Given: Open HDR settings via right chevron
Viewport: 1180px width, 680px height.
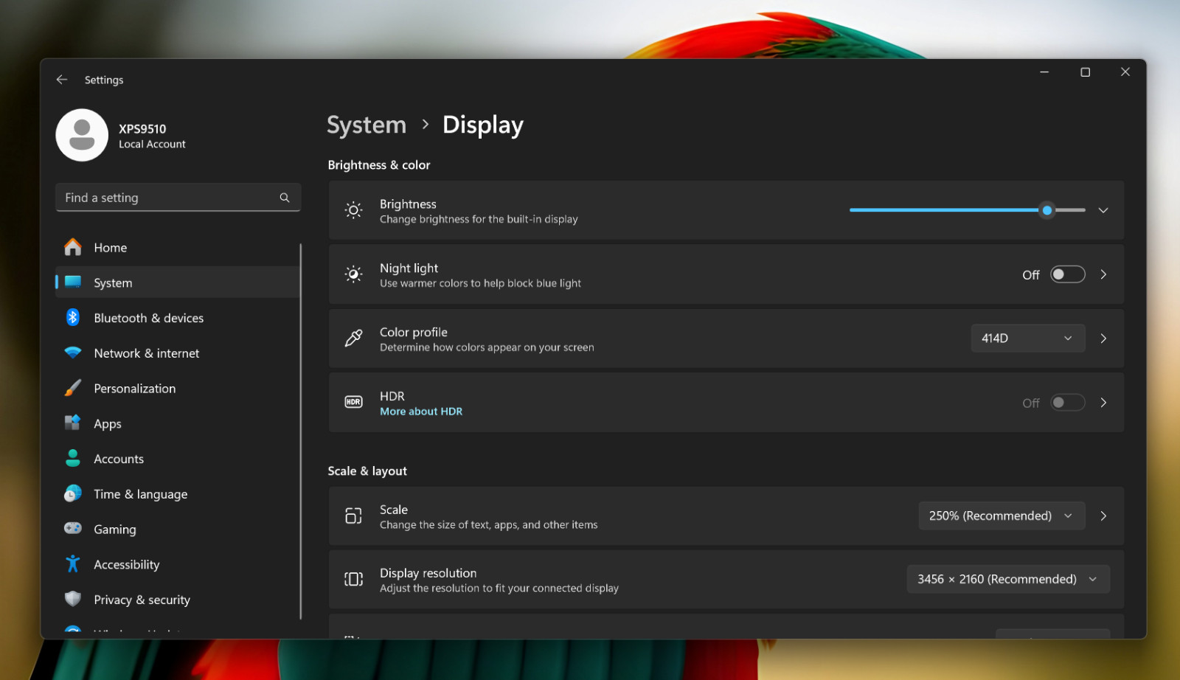Looking at the screenshot, I should coord(1103,403).
